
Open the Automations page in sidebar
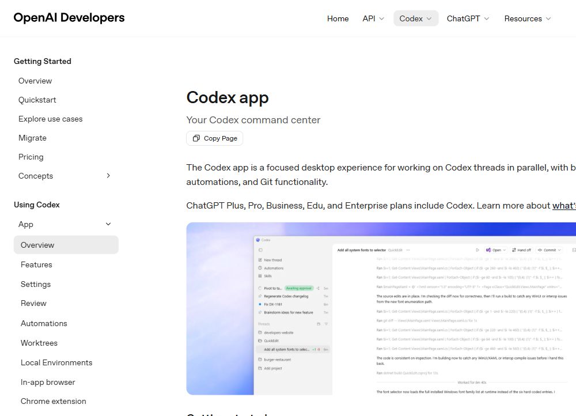pyautogui.click(x=44, y=323)
